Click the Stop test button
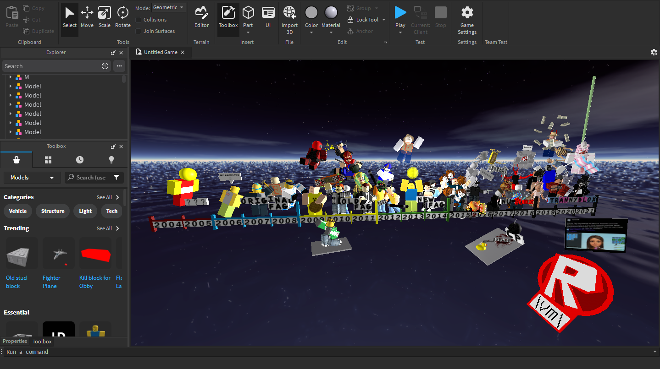660x369 pixels. [441, 17]
